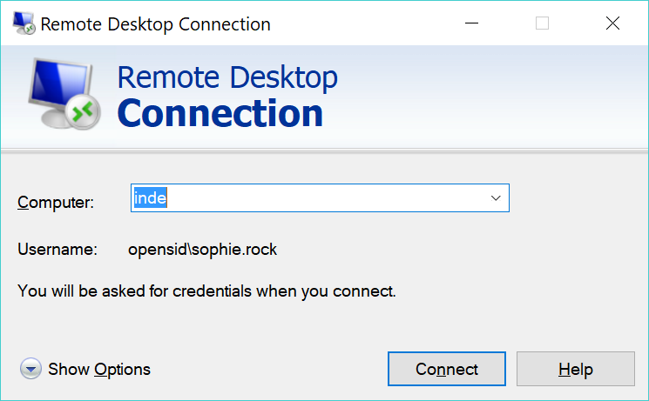Click the "Computer:" label
The height and width of the screenshot is (401, 649).
click(55, 203)
